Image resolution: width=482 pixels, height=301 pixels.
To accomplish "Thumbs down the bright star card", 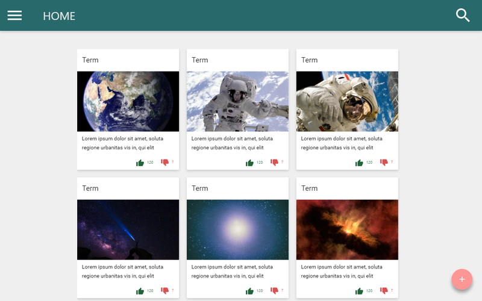I will pos(274,291).
